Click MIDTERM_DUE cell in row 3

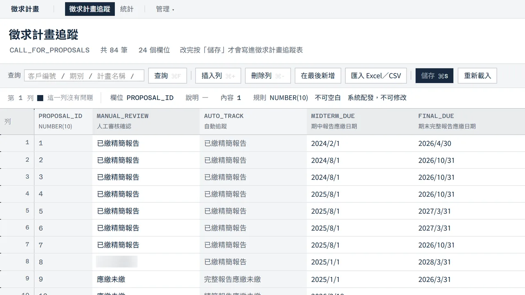pos(361,177)
